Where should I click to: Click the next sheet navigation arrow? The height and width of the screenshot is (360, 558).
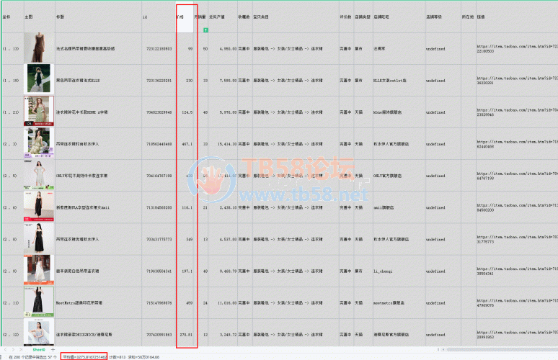[14, 349]
